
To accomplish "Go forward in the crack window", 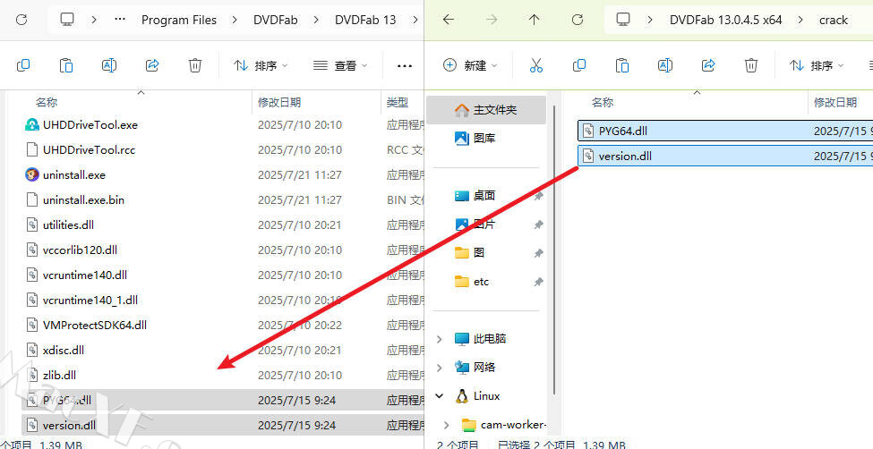I will coord(491,20).
